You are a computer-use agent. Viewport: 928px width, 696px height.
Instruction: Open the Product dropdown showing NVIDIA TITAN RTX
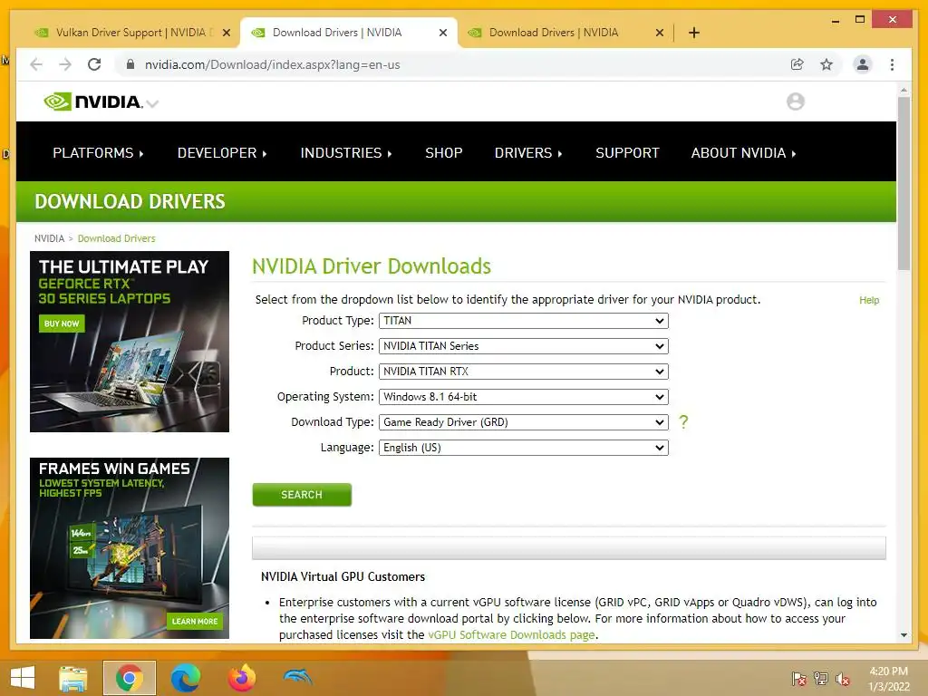(x=523, y=372)
